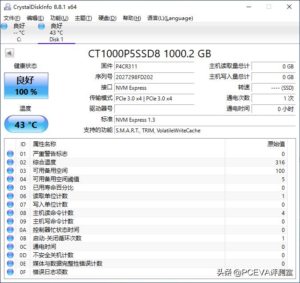Open the 语言(L)(Language) menu
The width and height of the screenshot is (300, 283).
pos(170,18)
